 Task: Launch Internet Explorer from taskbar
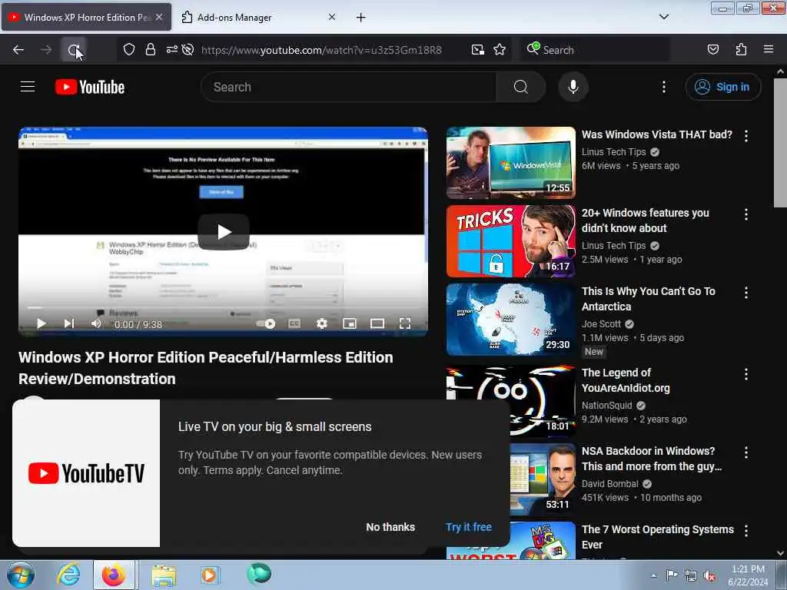point(68,575)
